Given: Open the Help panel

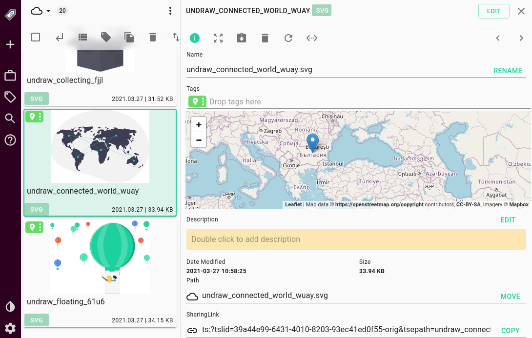Looking at the screenshot, I should 10,140.
